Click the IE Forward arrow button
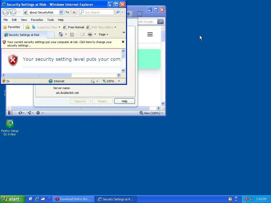The image size is (271, 203). click(x=13, y=12)
